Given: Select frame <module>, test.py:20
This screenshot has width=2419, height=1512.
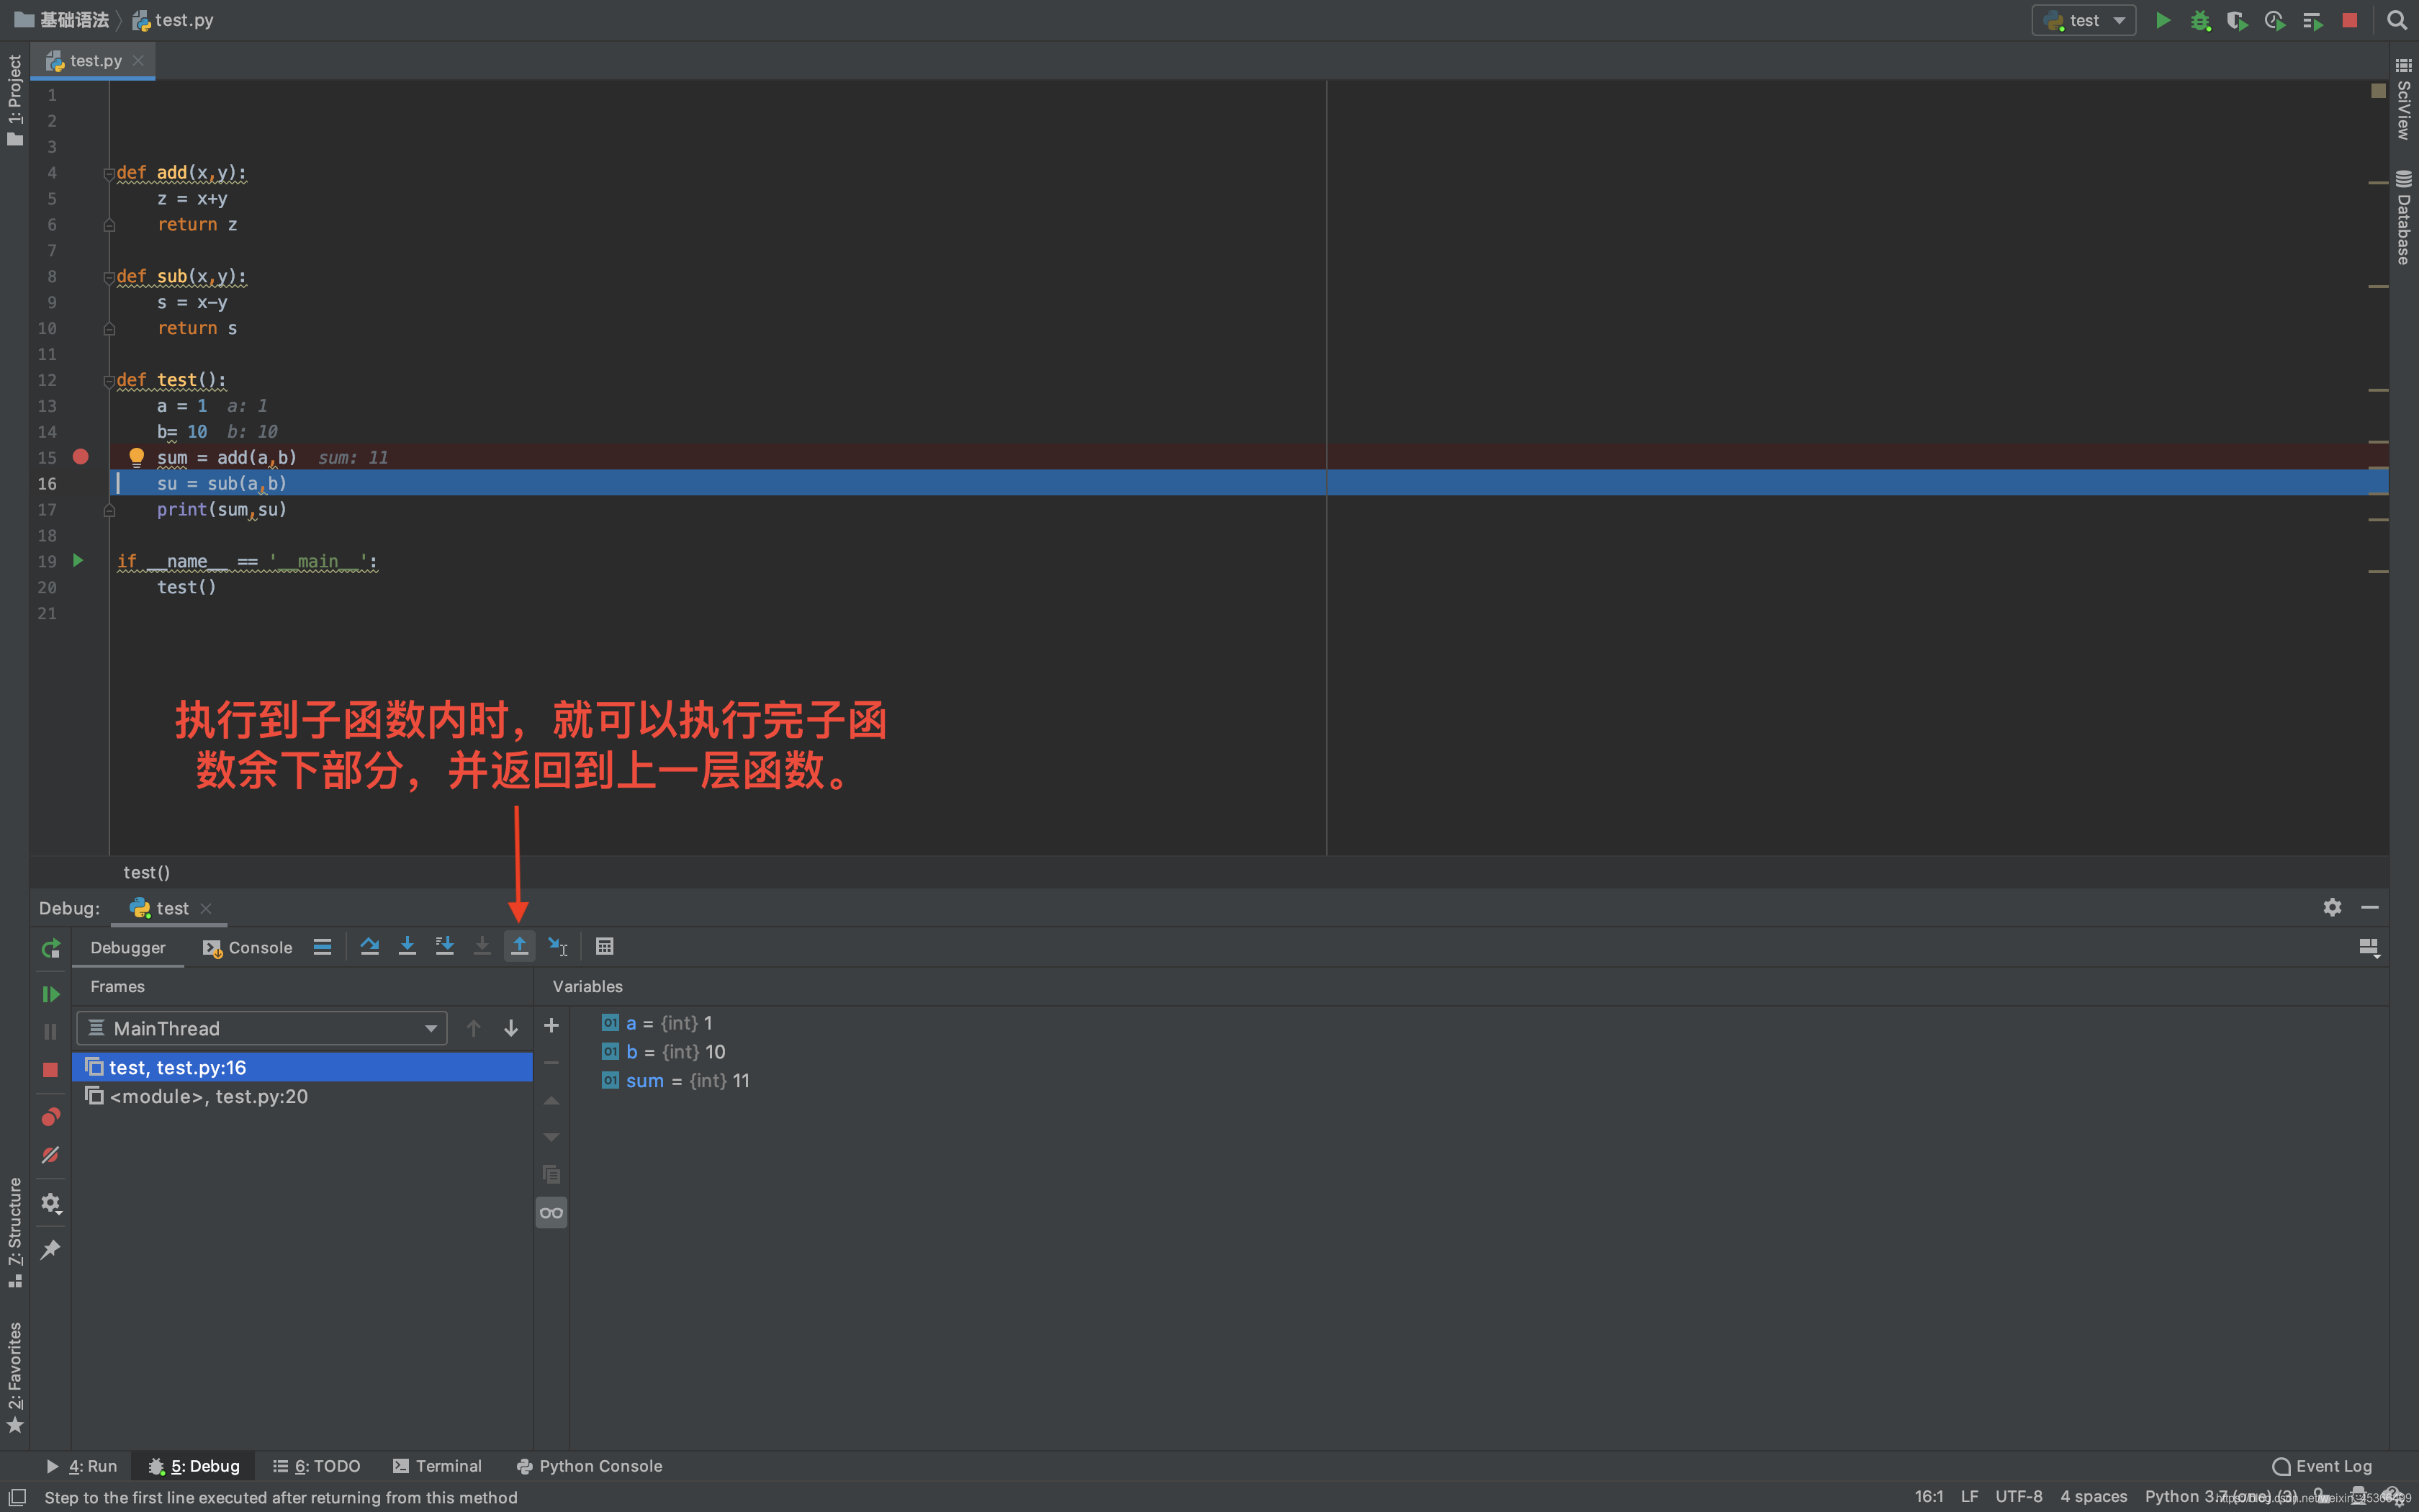Looking at the screenshot, I should [x=303, y=1096].
